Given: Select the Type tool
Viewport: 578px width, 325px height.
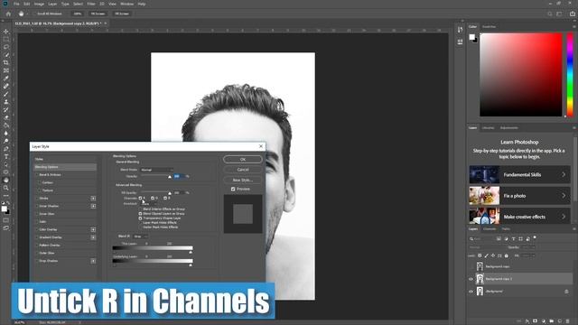Looking at the screenshot, I should click(6, 156).
